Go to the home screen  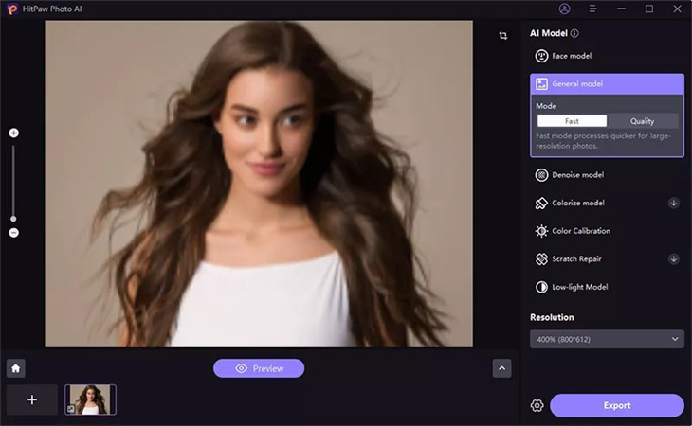pyautogui.click(x=16, y=368)
